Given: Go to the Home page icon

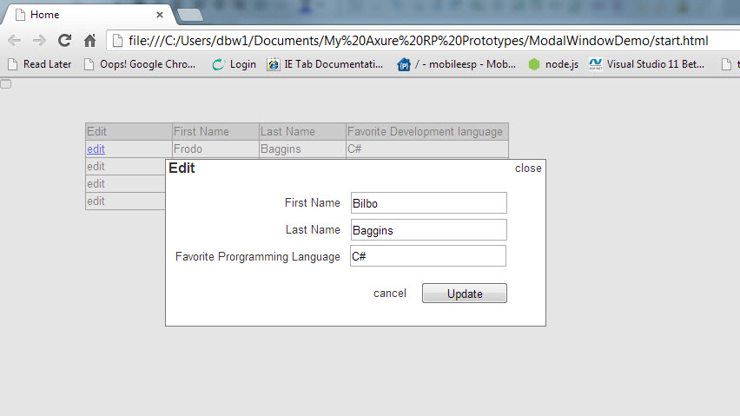Looking at the screenshot, I should pos(89,41).
